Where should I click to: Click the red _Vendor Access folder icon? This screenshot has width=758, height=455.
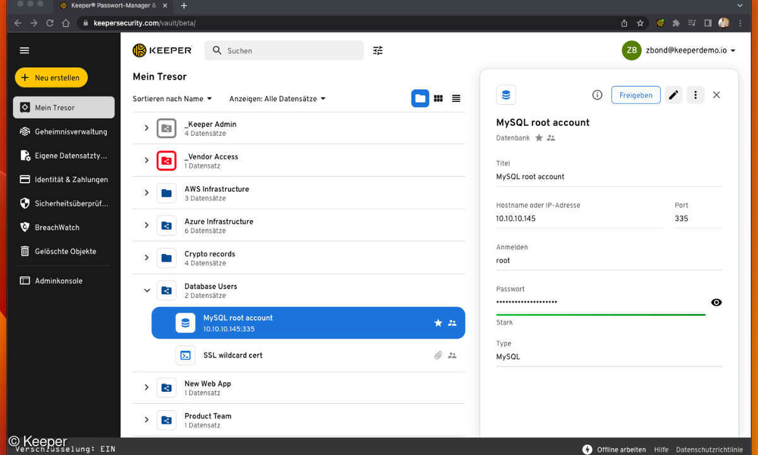pyautogui.click(x=167, y=161)
